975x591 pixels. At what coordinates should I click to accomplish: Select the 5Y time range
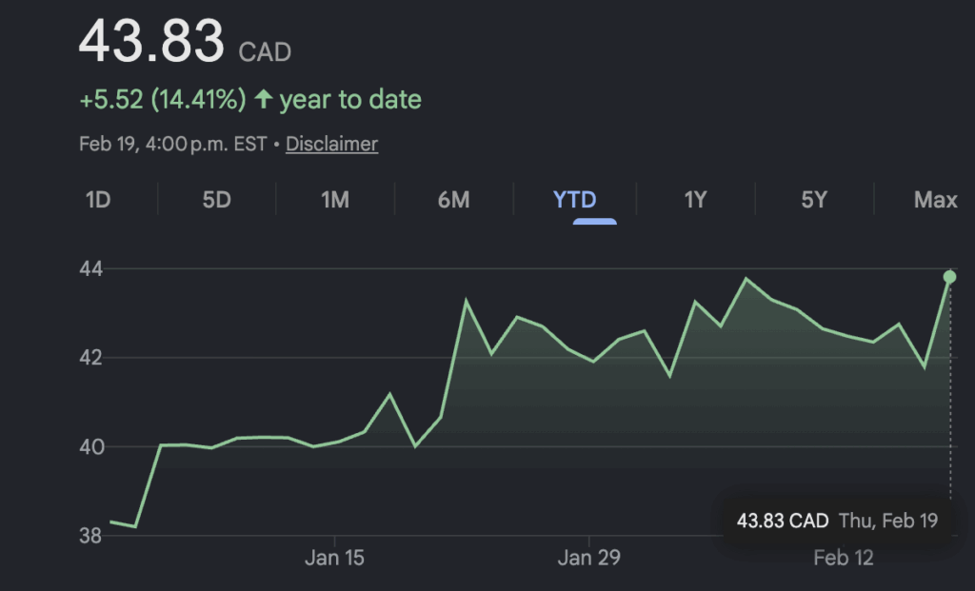(x=814, y=200)
